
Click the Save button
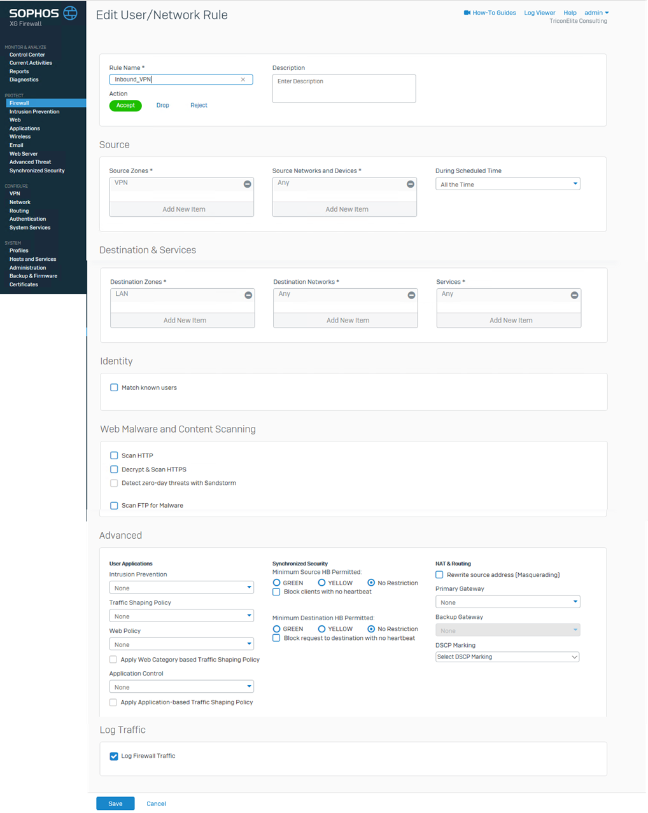[x=115, y=803]
